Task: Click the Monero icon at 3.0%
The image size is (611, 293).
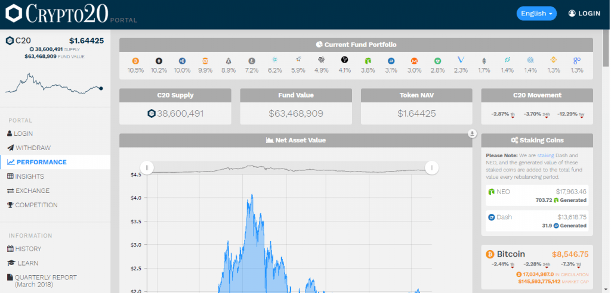Action: pyautogui.click(x=414, y=61)
